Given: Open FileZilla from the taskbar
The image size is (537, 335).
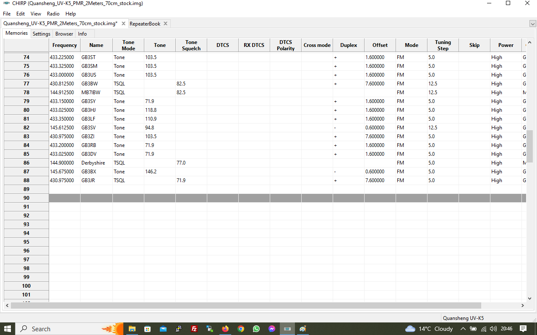Looking at the screenshot, I should coord(194,329).
